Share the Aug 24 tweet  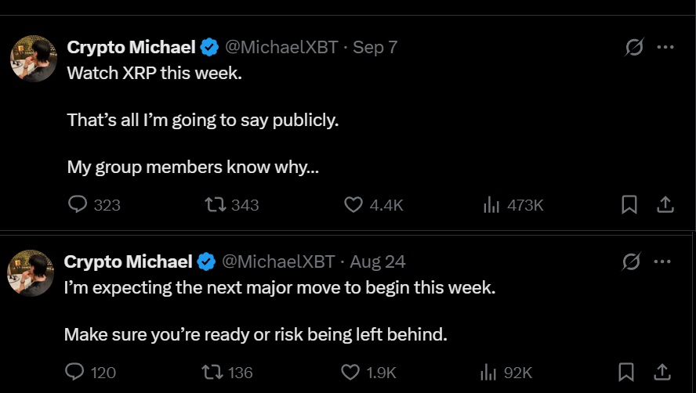tap(662, 372)
